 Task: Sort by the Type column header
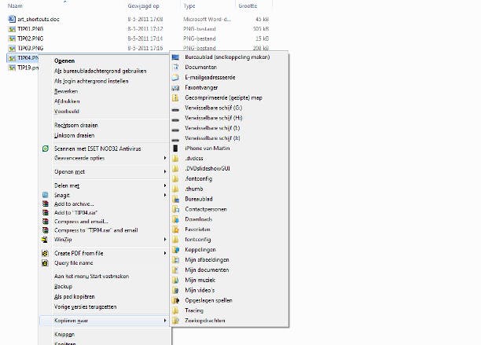(189, 6)
